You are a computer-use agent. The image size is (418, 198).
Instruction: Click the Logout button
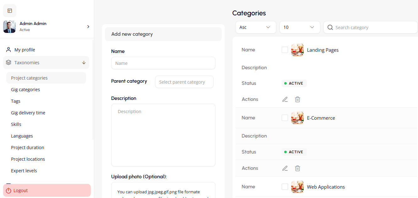point(47,190)
